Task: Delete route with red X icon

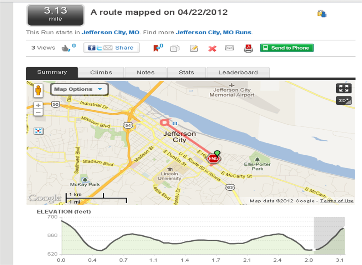Action: pyautogui.click(x=212, y=49)
